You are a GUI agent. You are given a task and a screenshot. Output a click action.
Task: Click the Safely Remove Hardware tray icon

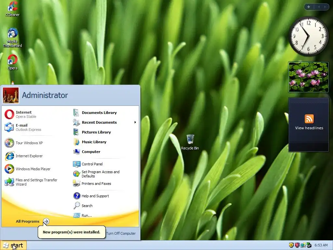[309, 245]
